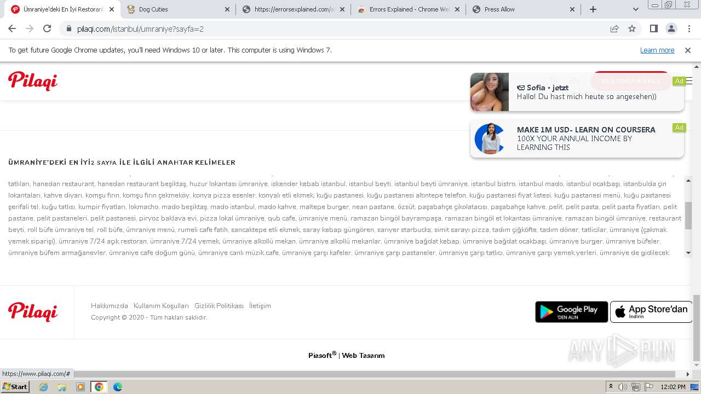Screen dimensions: 701x394
Task: Show hidden tray icons arrow
Action: [611, 386]
